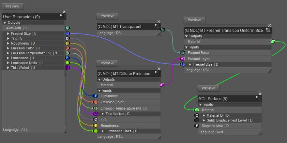The height and width of the screenshot is (143, 287).
Task: Click the Tint C input port on Diffuse Emission
Action: point(96,119)
